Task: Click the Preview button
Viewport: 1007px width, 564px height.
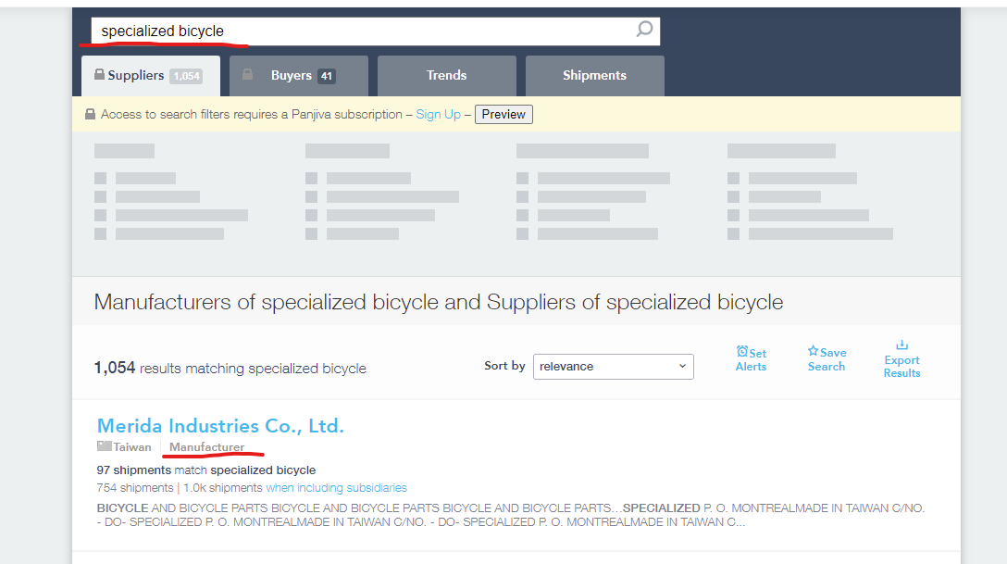Action: point(503,114)
